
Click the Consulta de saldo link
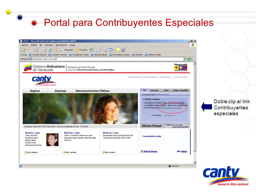(149, 94)
